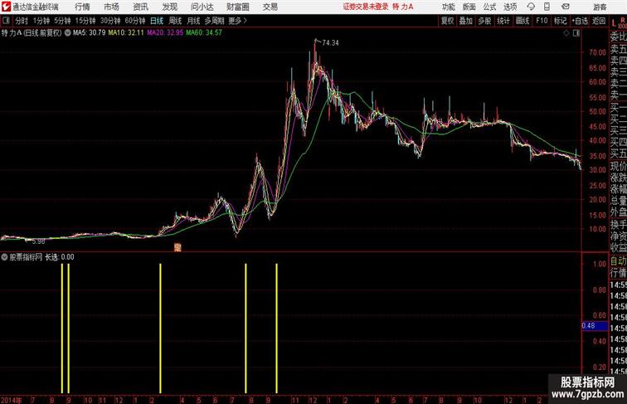Open the 市场 menu
627x404 pixels.
coord(112,7)
